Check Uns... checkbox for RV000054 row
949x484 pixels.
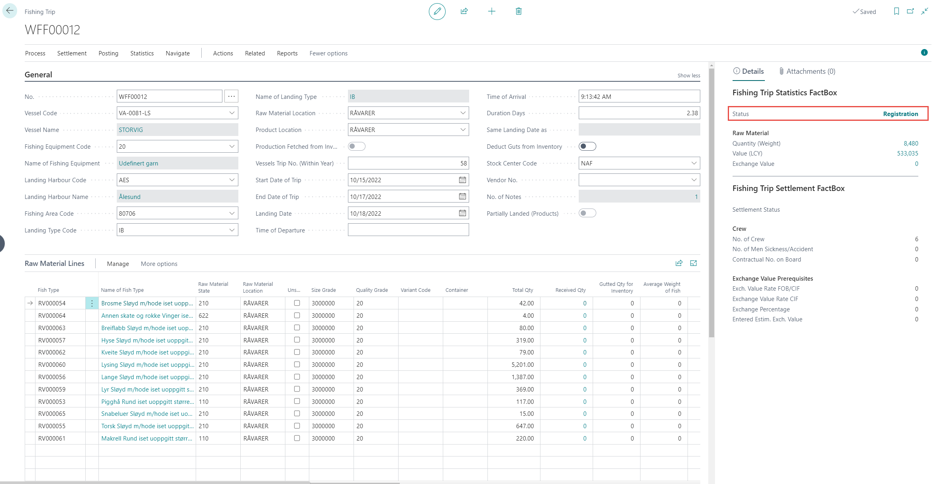(x=297, y=303)
